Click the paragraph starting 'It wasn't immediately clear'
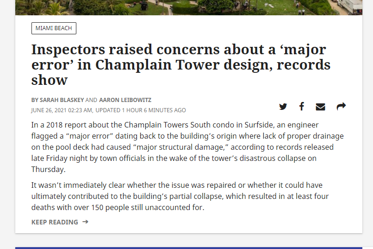 tap(180, 196)
